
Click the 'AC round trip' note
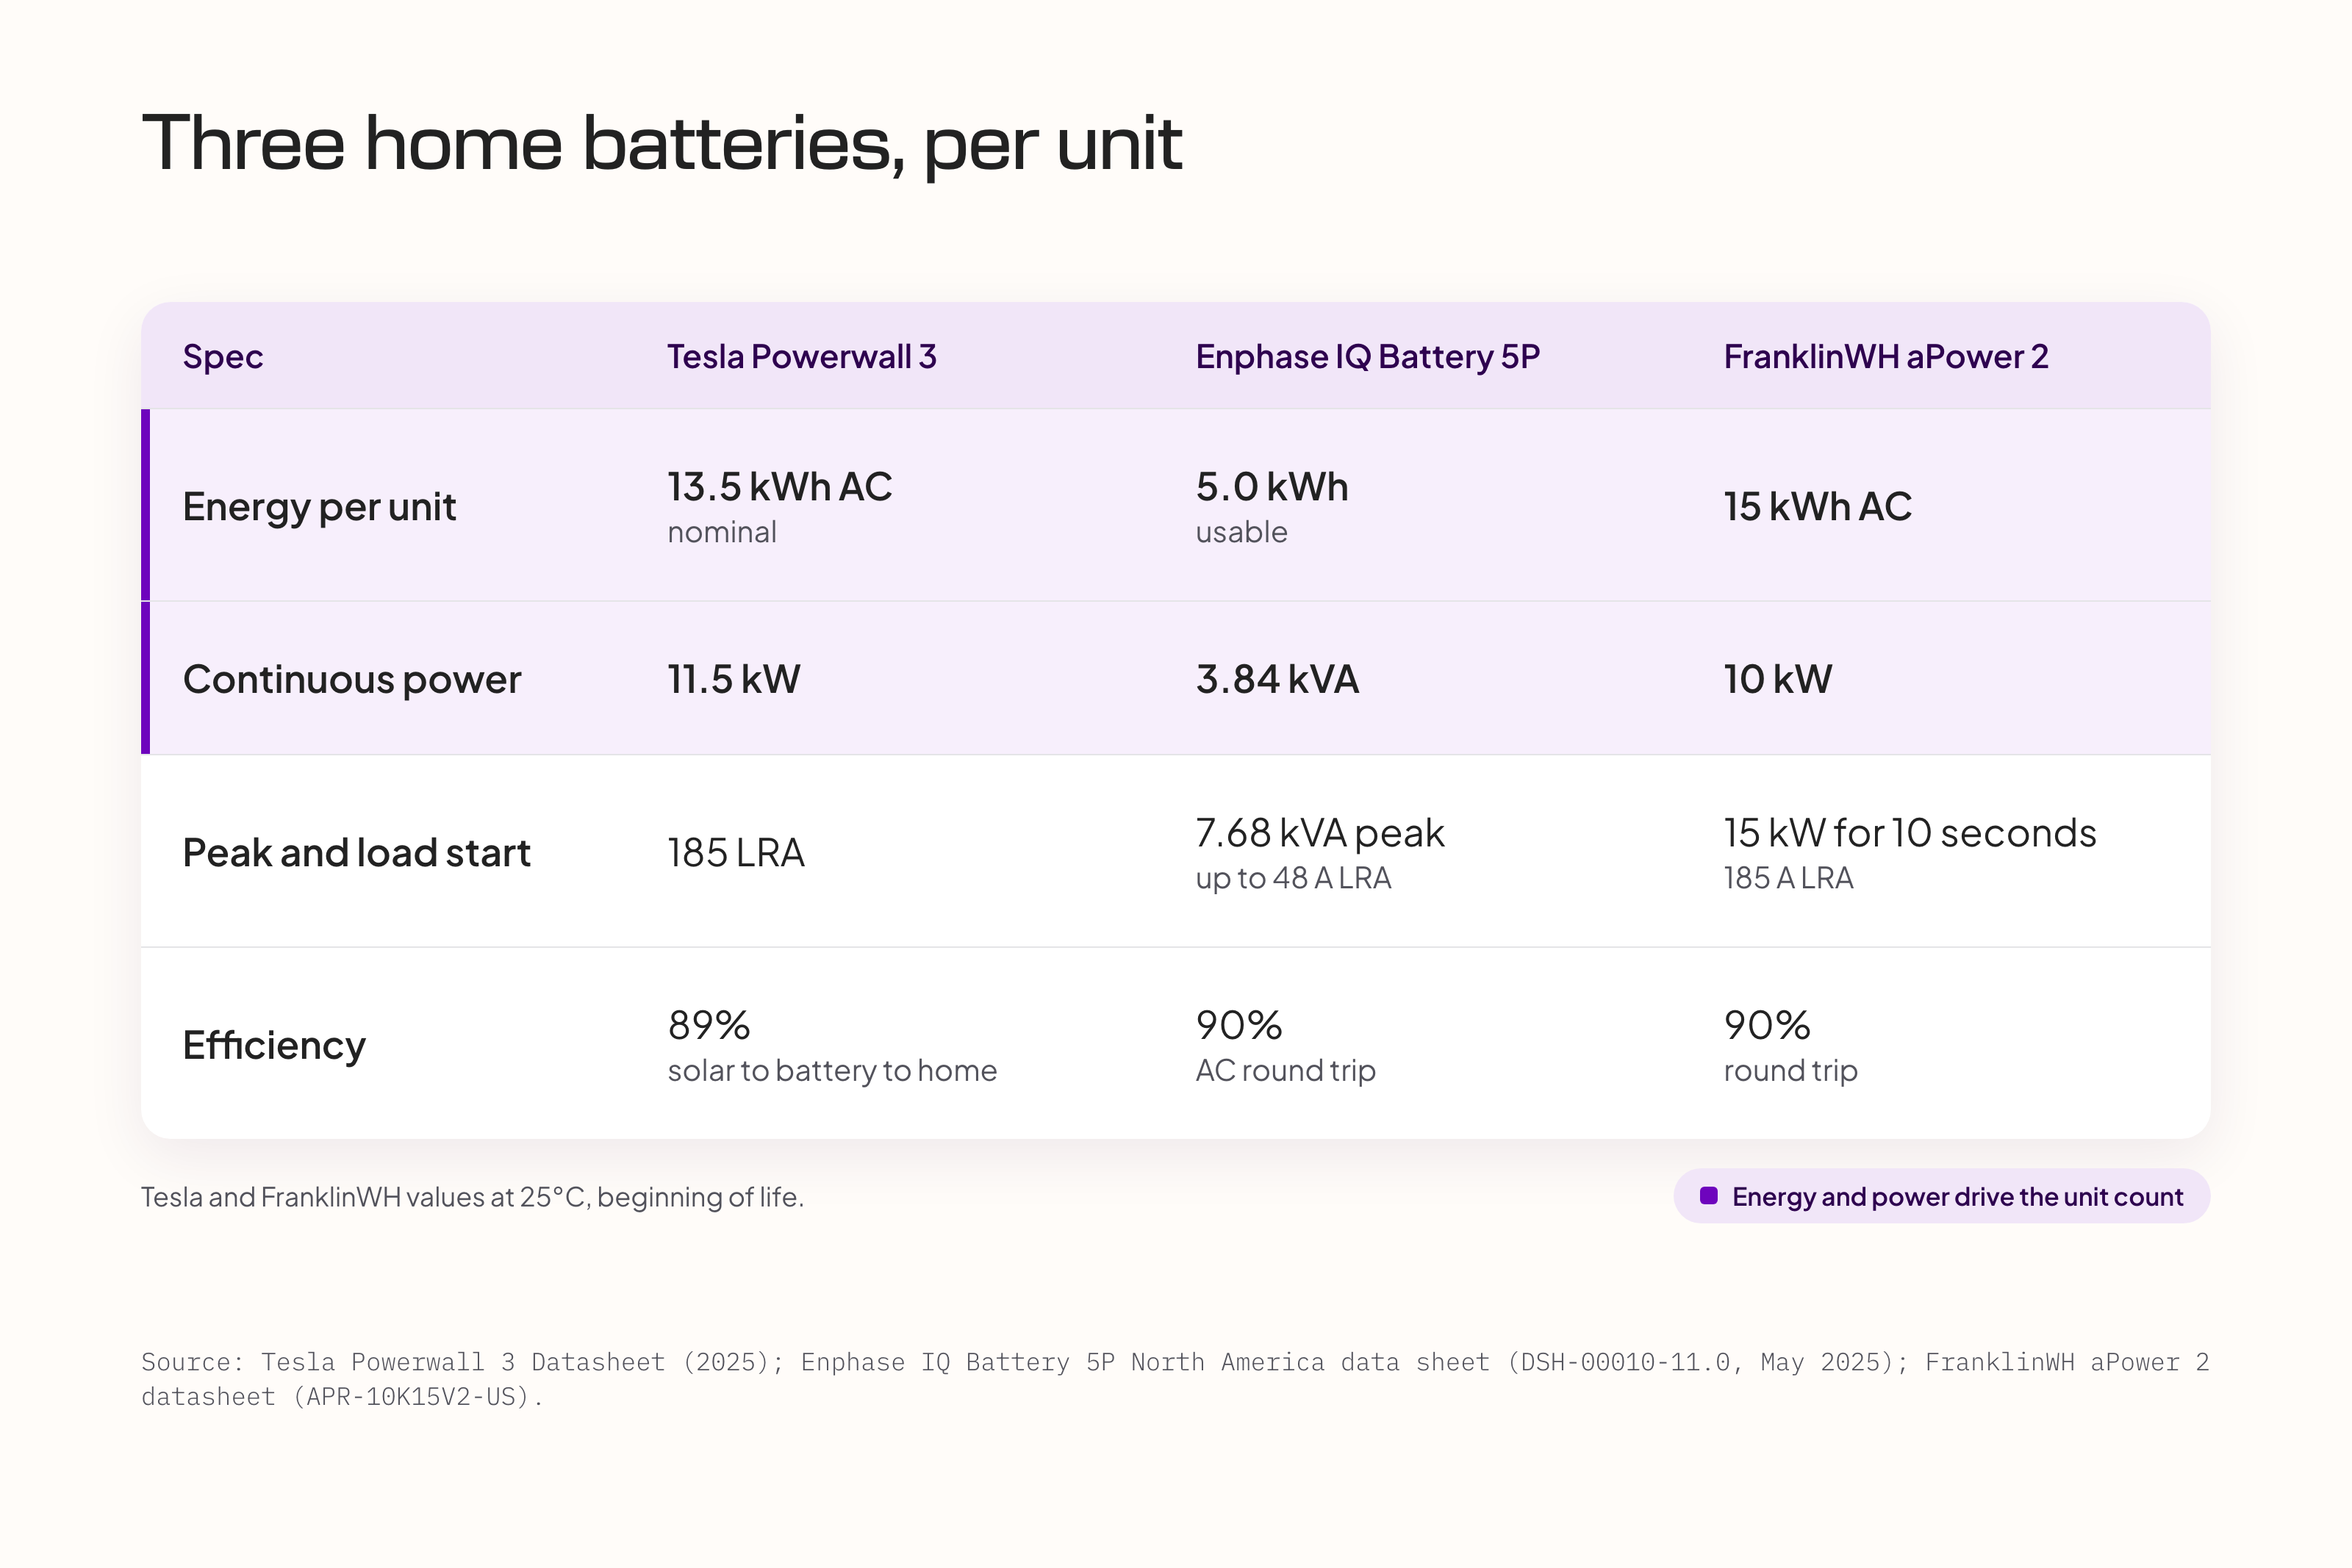point(1285,1071)
